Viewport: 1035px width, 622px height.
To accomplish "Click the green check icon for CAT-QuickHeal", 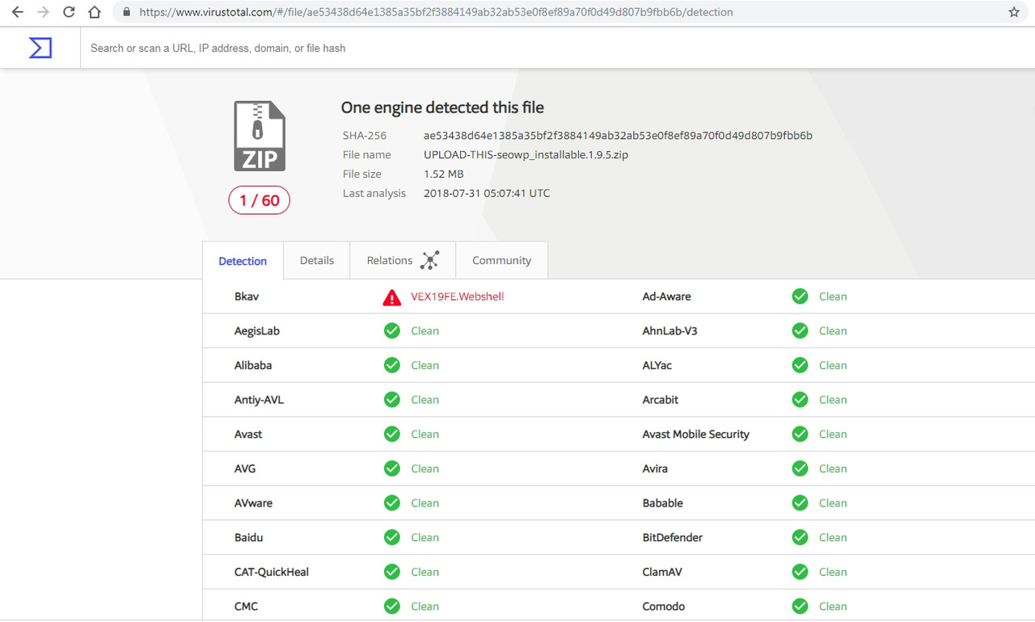I will pos(392,571).
